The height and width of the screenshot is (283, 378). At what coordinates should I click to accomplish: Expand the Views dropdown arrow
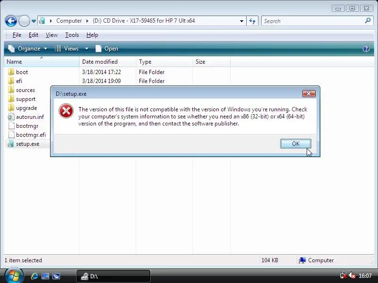(x=86, y=49)
